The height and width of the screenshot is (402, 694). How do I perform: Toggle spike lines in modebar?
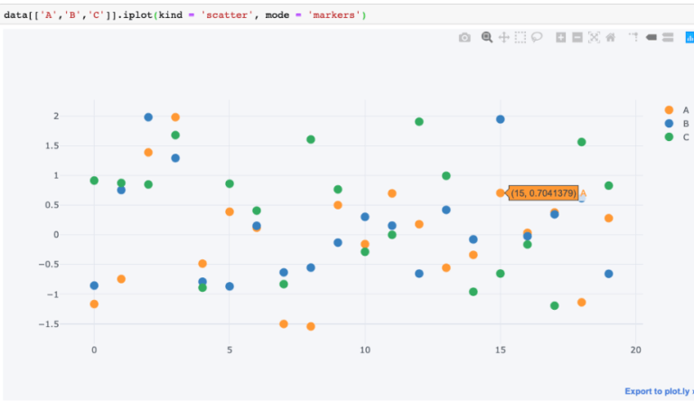pyautogui.click(x=633, y=37)
